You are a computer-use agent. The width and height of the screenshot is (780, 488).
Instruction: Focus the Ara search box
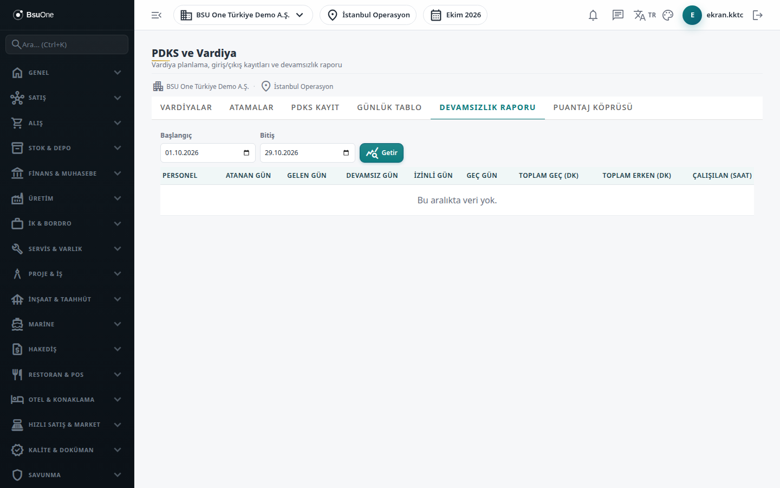(67, 44)
